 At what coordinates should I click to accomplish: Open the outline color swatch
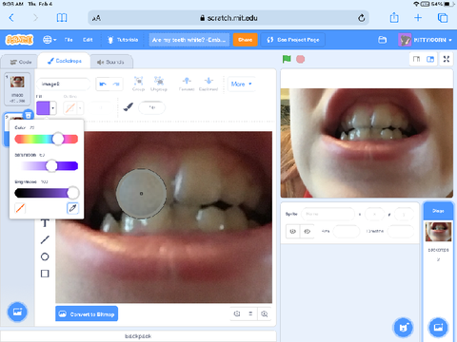click(73, 108)
